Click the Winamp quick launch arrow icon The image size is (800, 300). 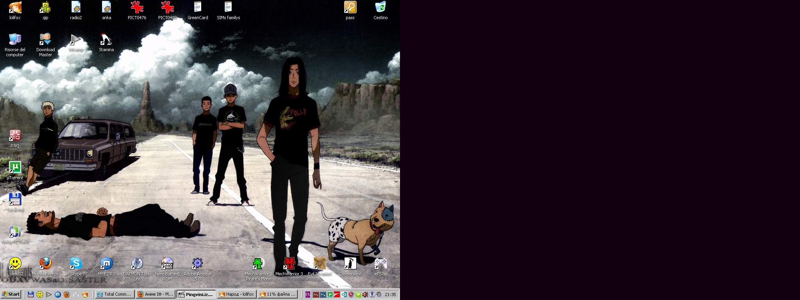point(48,295)
